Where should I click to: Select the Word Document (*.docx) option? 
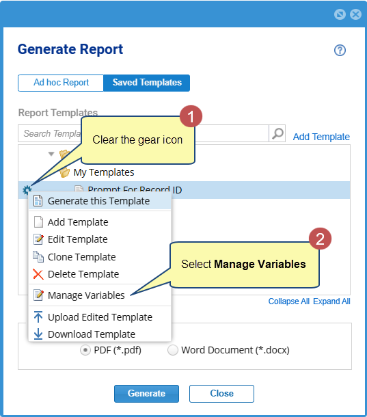point(228,350)
